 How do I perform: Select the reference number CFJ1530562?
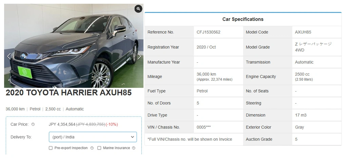[x=208, y=32]
